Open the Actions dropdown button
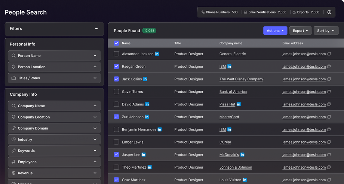This screenshot has height=184, width=344. point(275,31)
